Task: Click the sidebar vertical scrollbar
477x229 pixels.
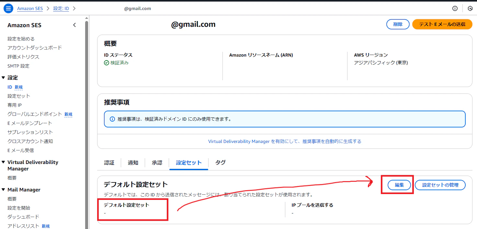Action: (86, 125)
